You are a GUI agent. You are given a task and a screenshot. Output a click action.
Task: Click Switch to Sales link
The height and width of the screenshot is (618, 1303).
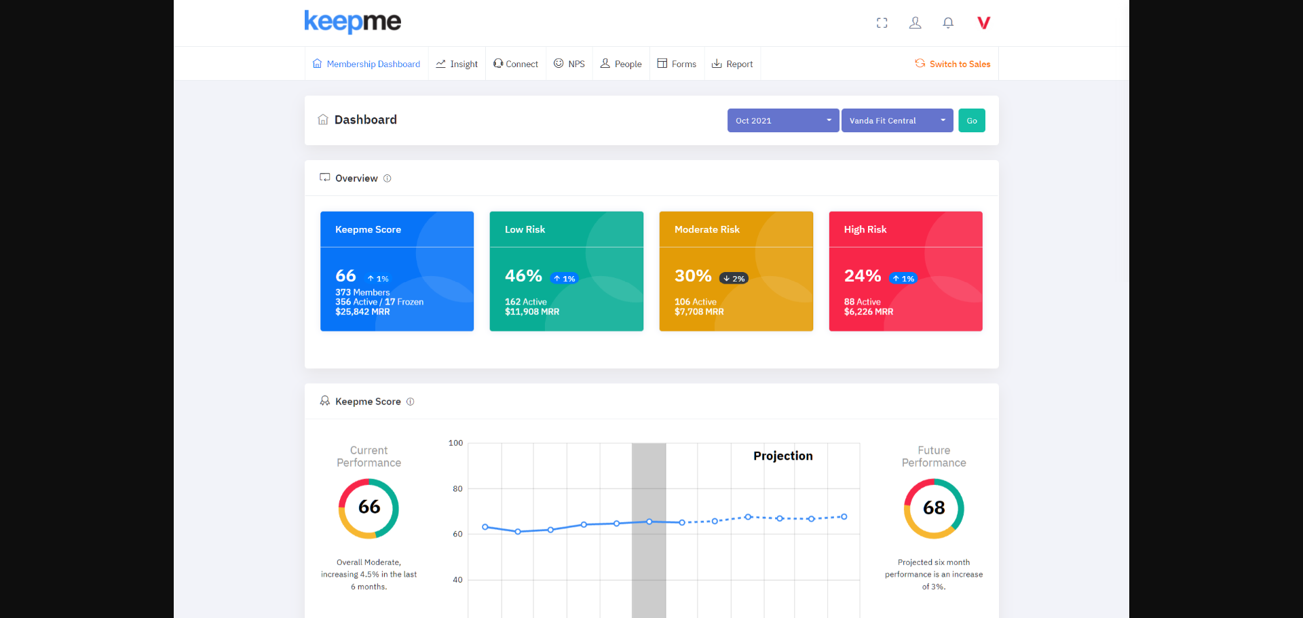(x=952, y=64)
